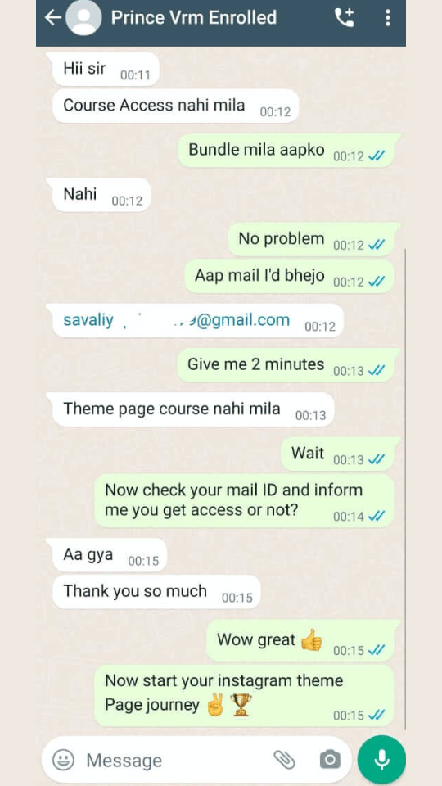Open the emoji picker smiley icon

64,760
